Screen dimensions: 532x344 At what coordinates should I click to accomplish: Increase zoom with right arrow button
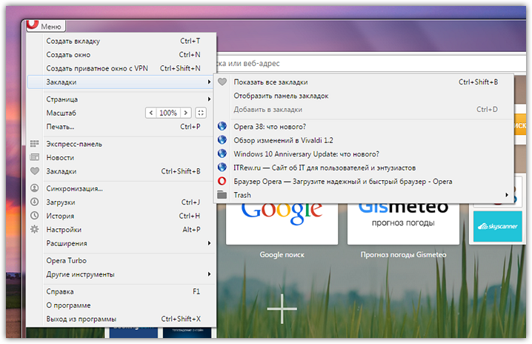[x=185, y=113]
